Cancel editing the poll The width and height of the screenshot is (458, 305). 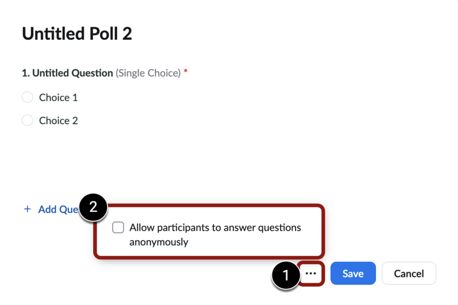pos(409,273)
